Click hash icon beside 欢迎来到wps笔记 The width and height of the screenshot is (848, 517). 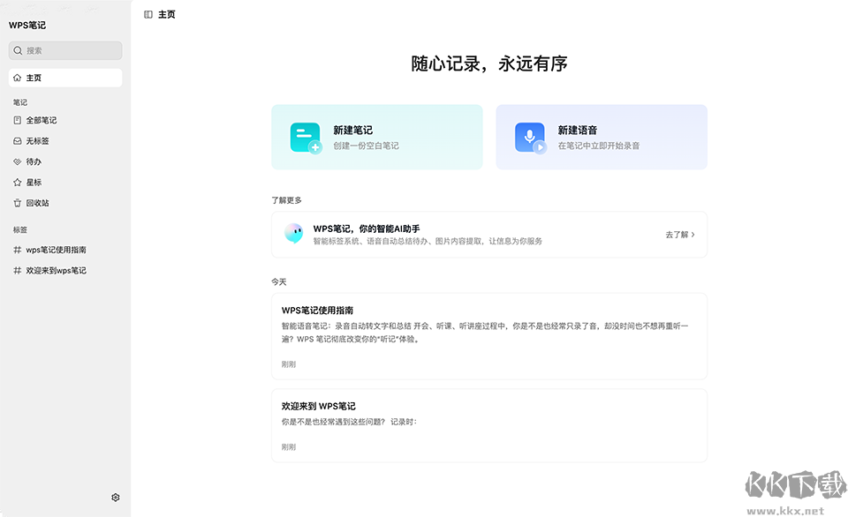(18, 270)
